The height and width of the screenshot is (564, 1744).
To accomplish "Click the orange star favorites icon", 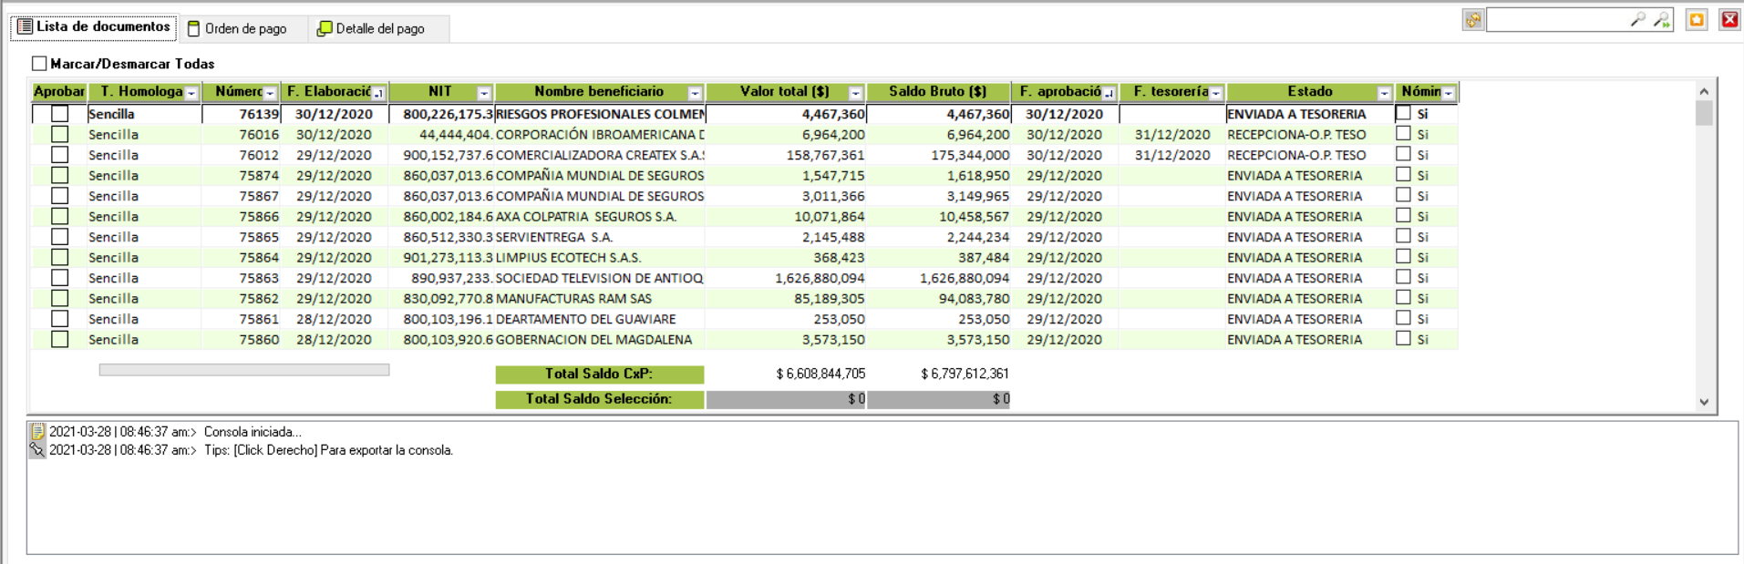I will (1696, 20).
